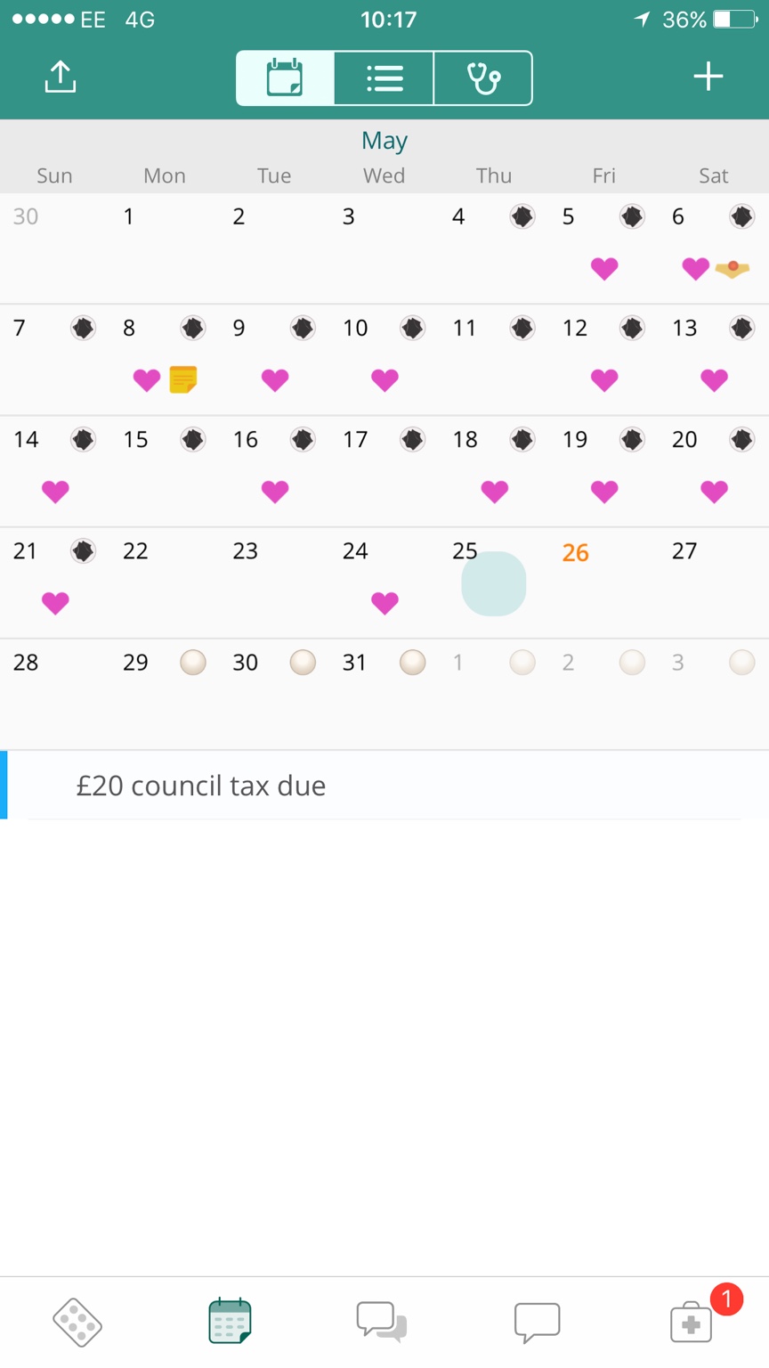Open the yellow note on May 8
Screen dimensions: 769x1368
183,379
